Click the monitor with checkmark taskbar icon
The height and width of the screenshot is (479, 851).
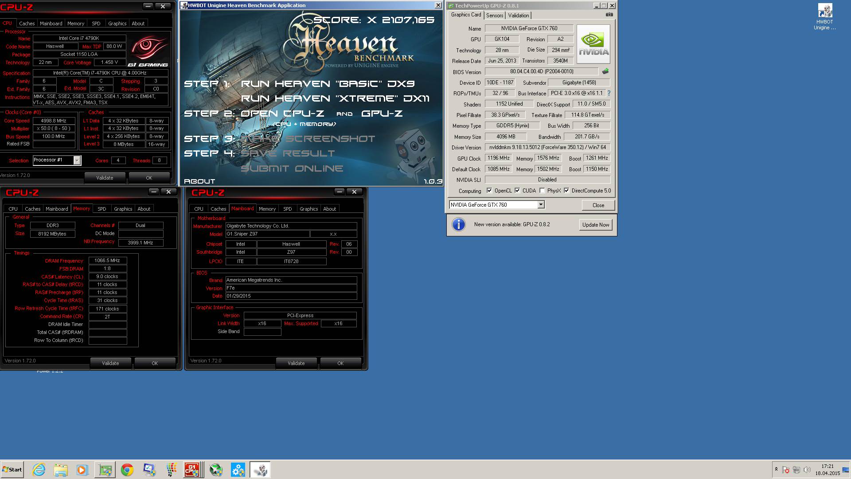click(149, 470)
